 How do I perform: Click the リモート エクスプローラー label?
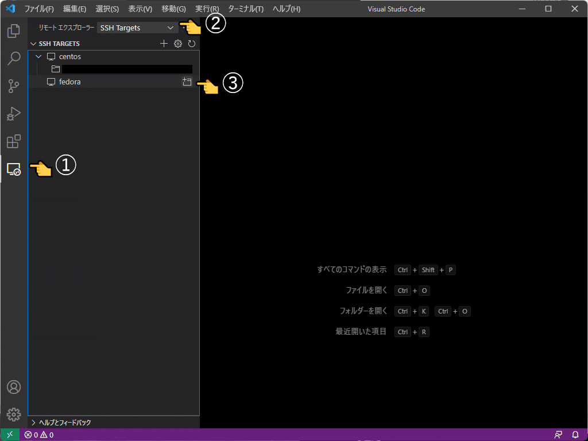(67, 28)
